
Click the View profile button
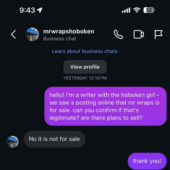point(85,67)
